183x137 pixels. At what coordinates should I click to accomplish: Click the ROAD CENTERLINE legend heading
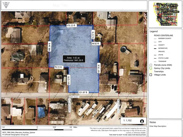click(163, 35)
